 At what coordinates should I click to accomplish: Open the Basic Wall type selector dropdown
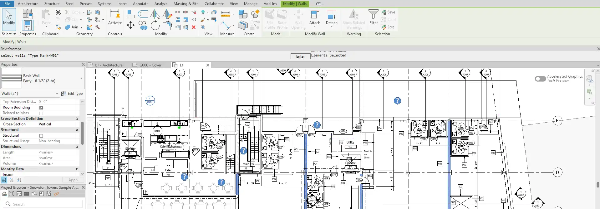[81, 78]
